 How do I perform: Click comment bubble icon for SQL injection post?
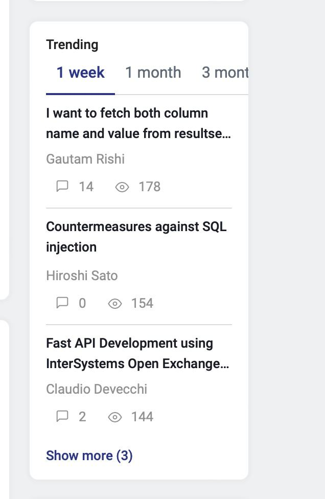[62, 303]
